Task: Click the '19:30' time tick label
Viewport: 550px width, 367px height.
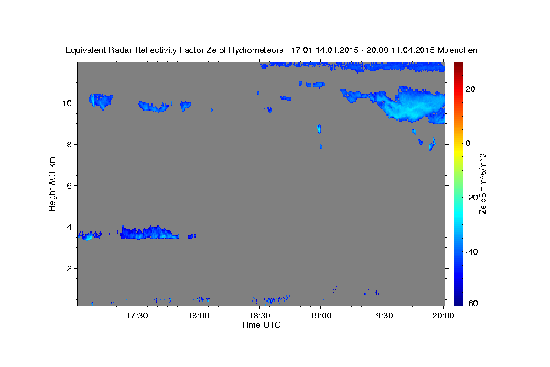Action: pos(382,316)
